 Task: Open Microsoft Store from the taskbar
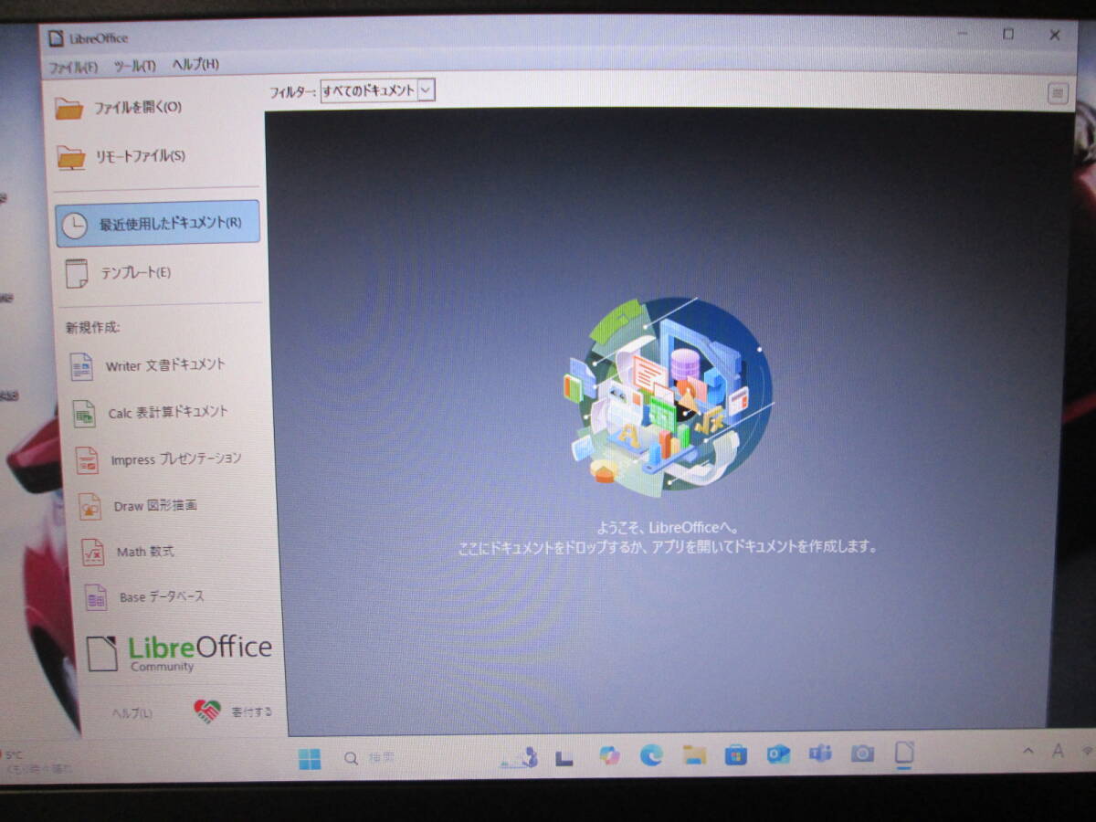(x=735, y=755)
